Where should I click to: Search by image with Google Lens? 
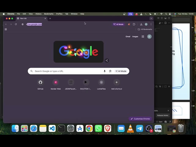[x=110, y=71]
